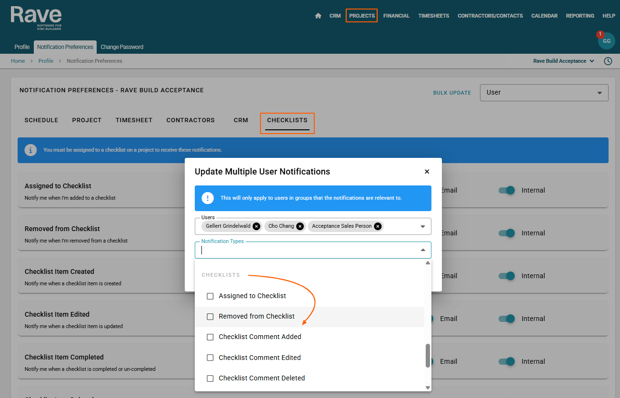Open the GG user avatar menu
The image size is (620, 398).
(x=606, y=41)
